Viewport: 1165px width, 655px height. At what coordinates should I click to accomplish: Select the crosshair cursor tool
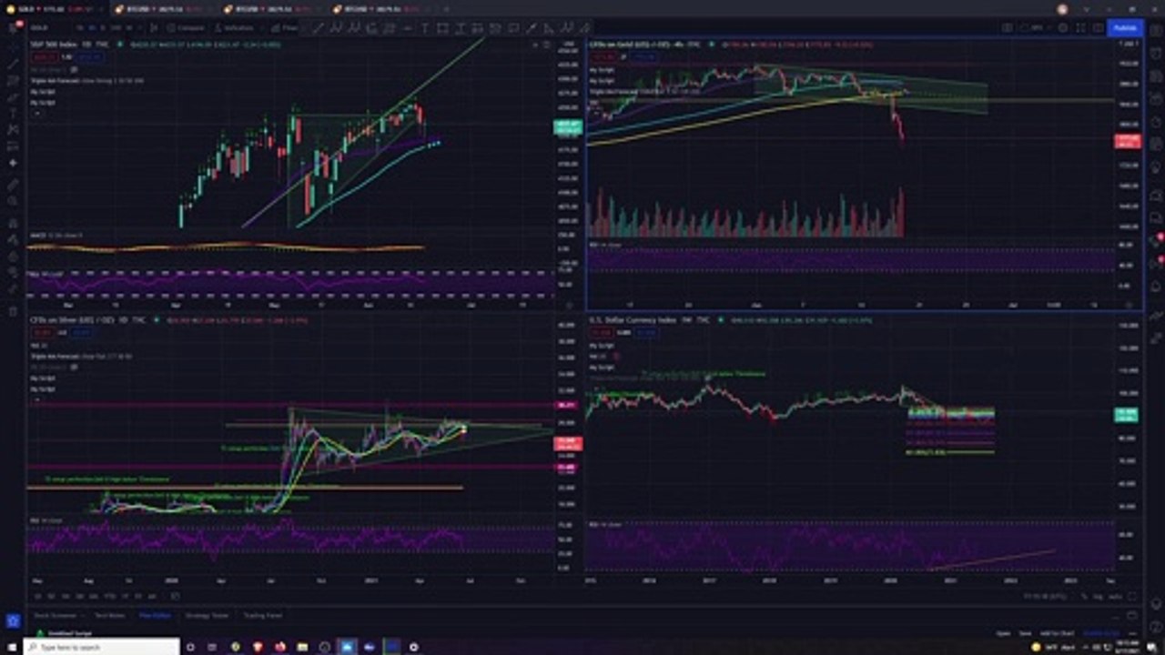tap(13, 46)
